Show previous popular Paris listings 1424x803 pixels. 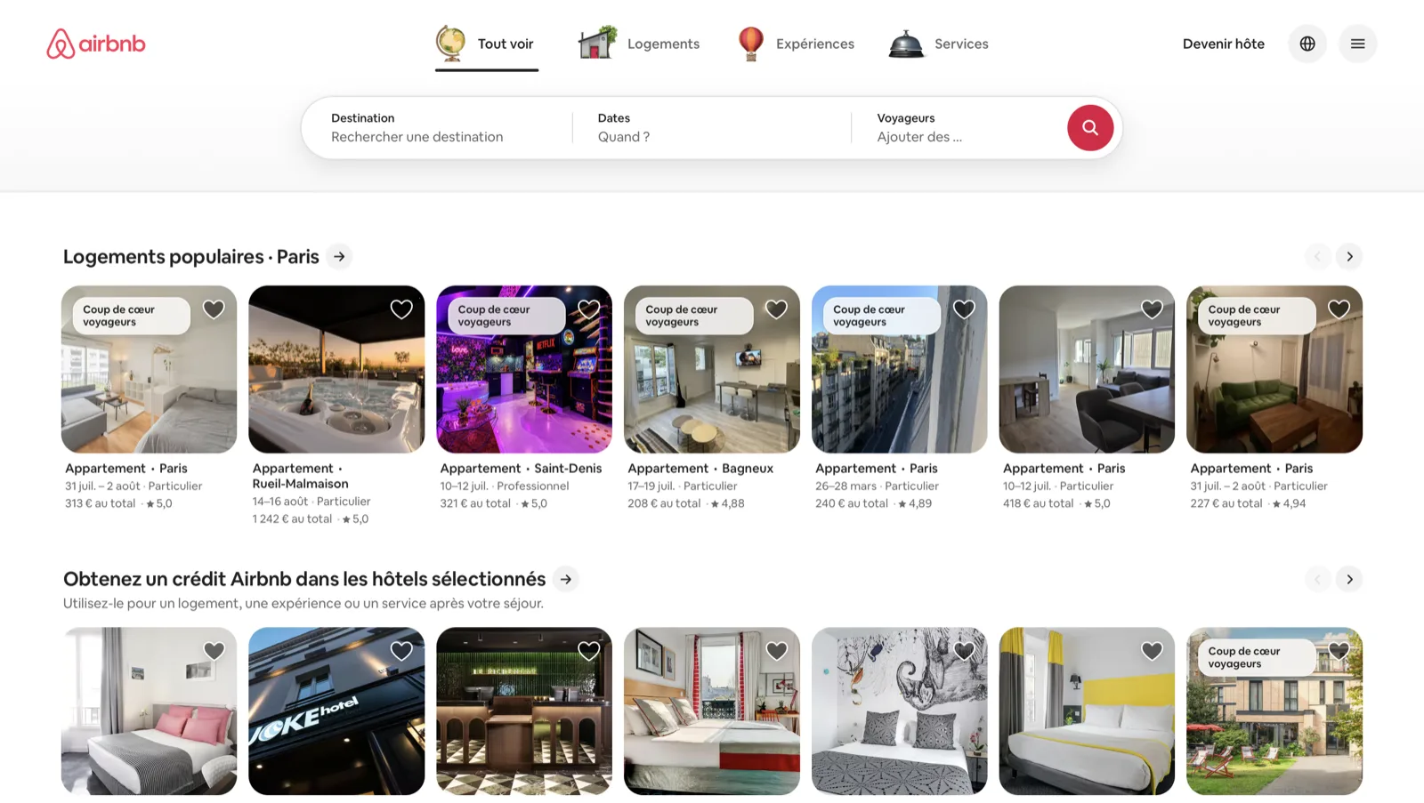1317,257
